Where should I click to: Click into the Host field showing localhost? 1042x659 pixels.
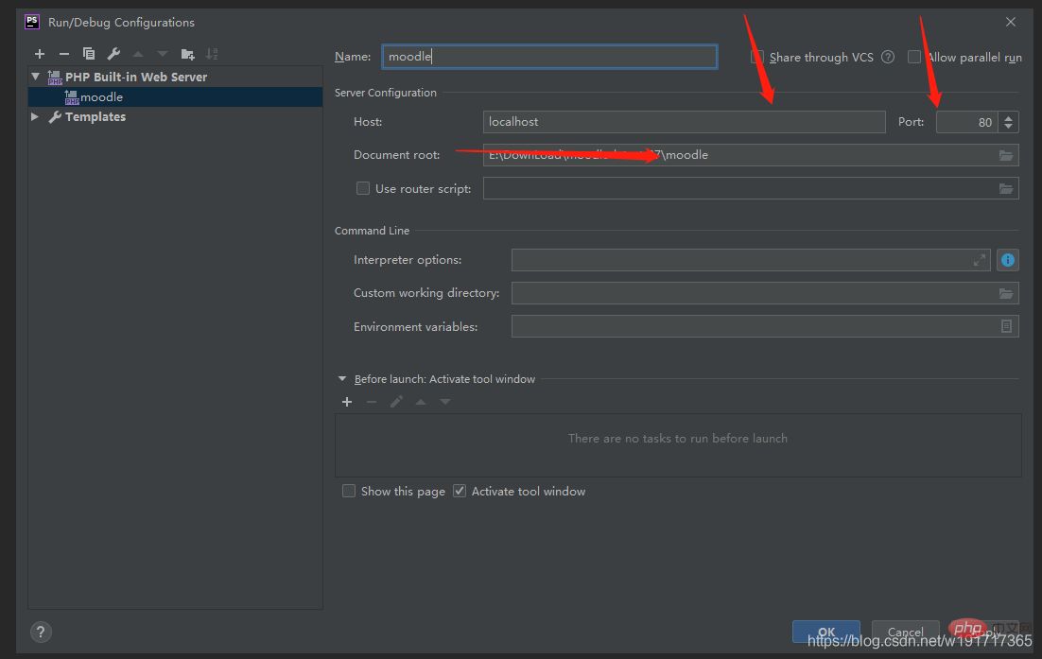click(685, 122)
